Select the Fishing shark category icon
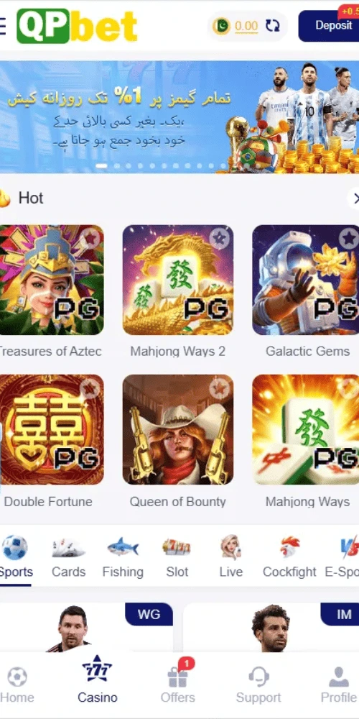The image size is (359, 719). [x=123, y=547]
